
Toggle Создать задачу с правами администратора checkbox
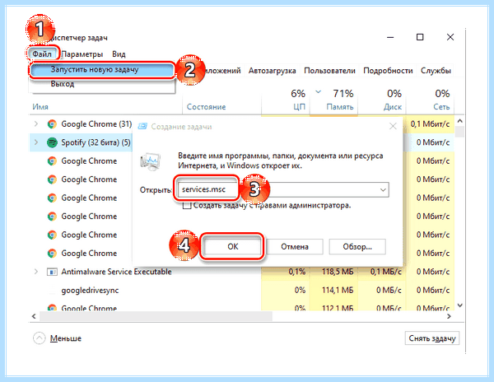(x=187, y=206)
